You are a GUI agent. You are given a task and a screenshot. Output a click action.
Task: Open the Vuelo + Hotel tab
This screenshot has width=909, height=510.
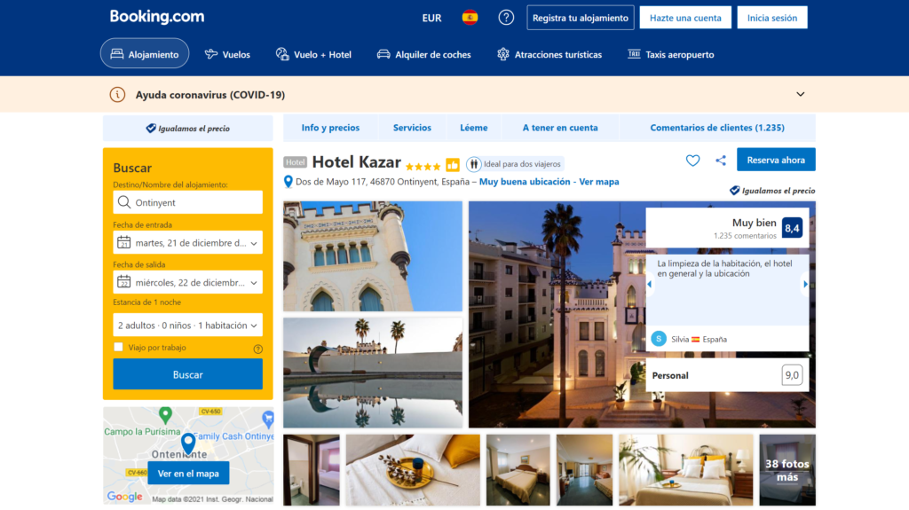(313, 54)
